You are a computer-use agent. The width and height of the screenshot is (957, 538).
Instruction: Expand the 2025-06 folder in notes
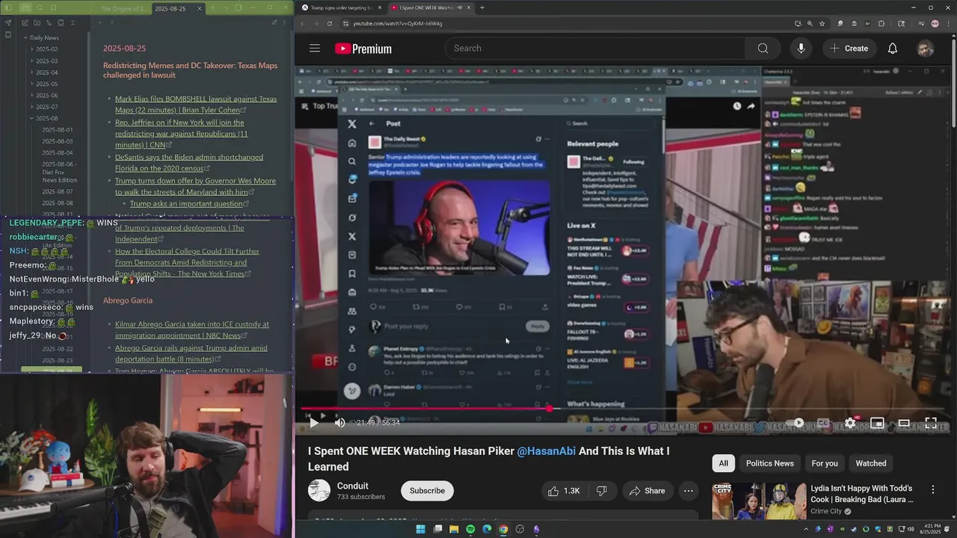(46, 96)
